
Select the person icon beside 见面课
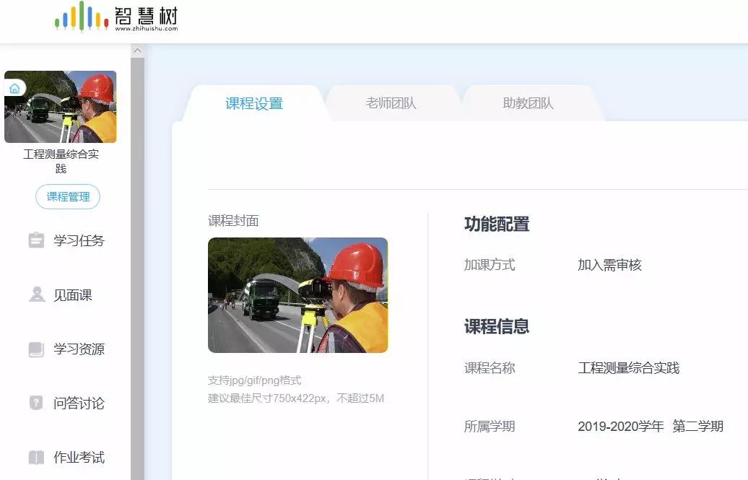(x=36, y=294)
